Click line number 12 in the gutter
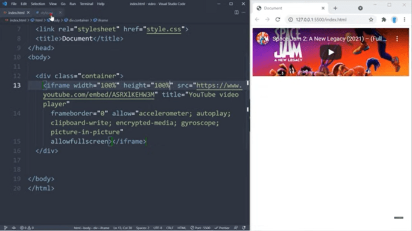 (17, 76)
